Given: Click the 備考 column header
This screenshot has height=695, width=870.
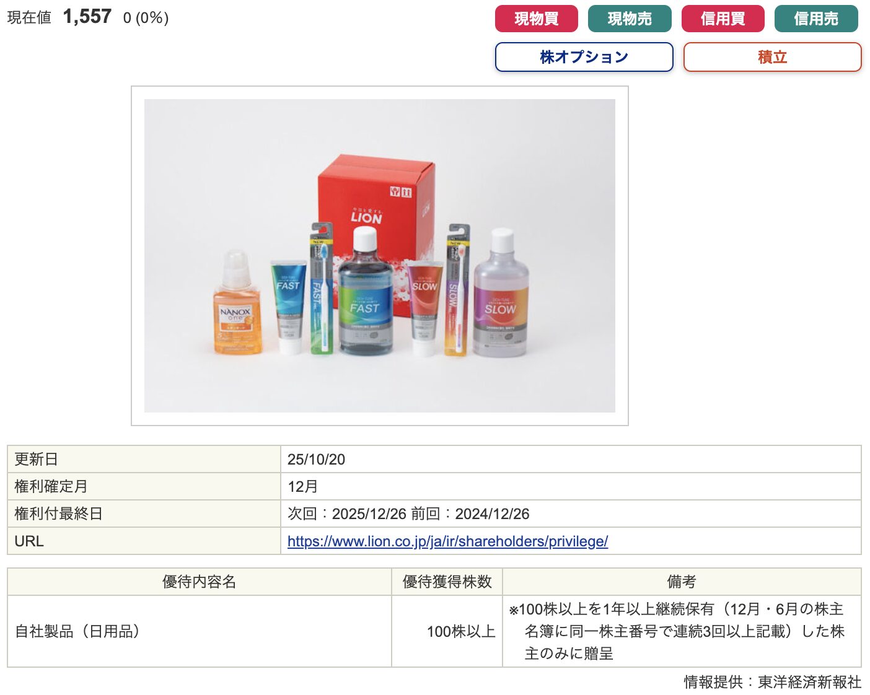Looking at the screenshot, I should point(682,582).
